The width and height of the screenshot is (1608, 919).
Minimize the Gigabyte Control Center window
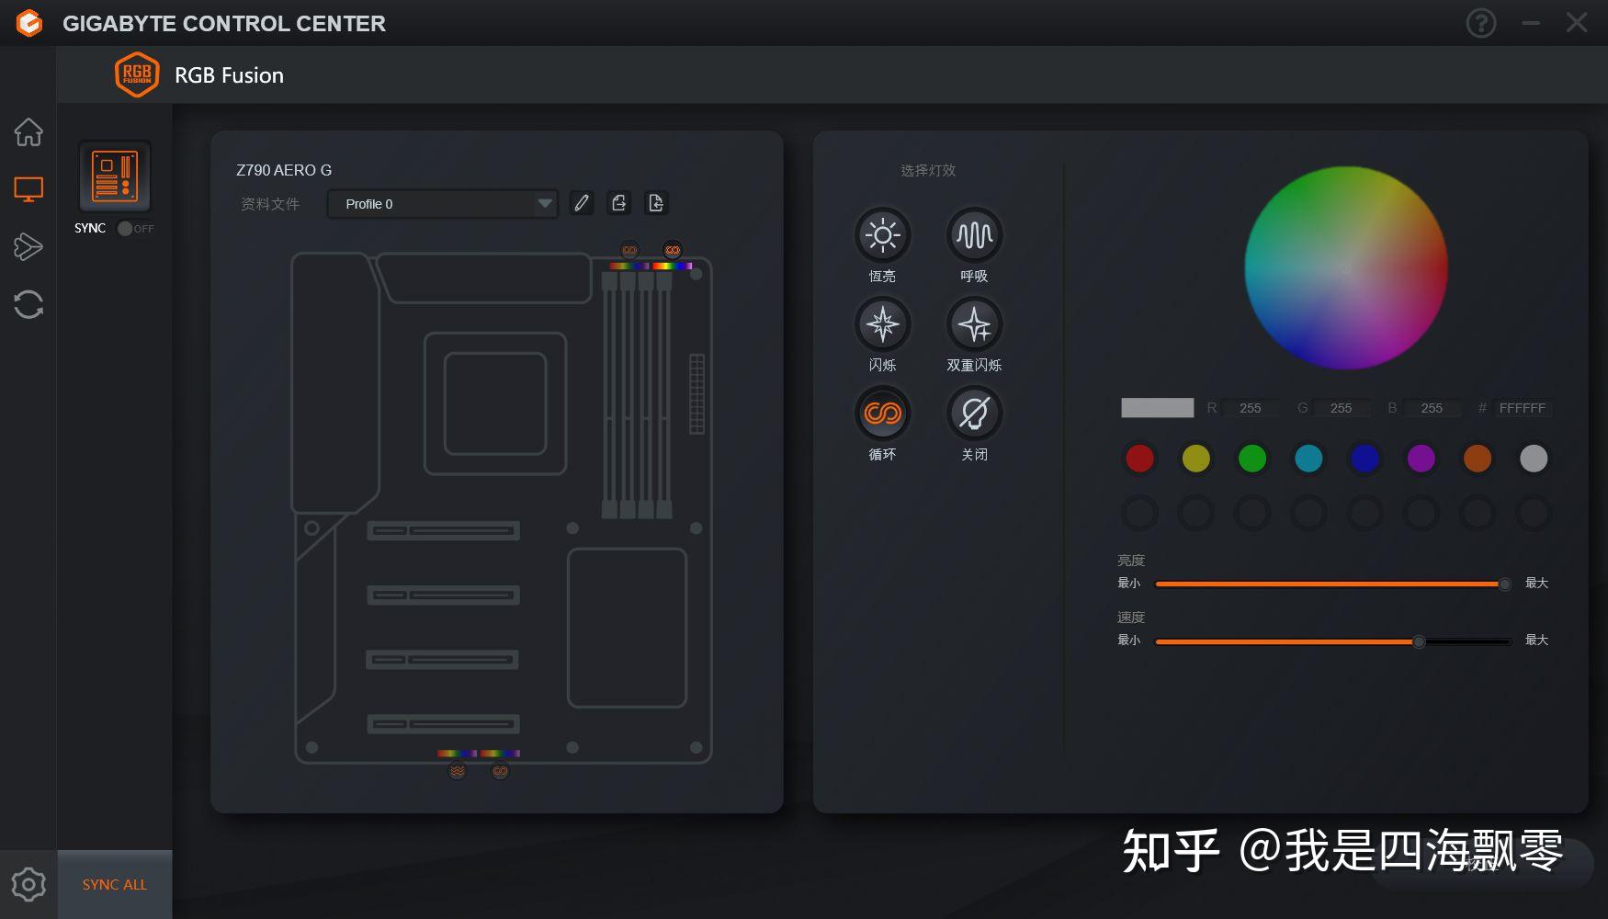click(1531, 23)
